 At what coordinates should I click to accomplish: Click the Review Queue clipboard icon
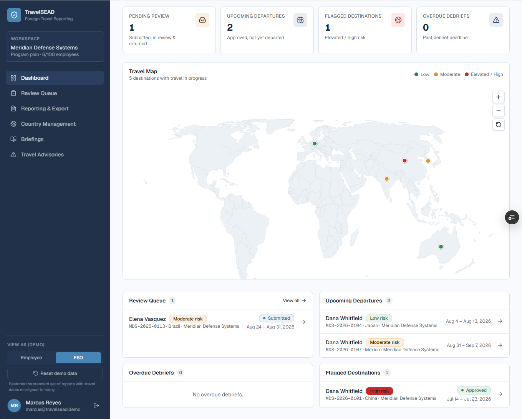tap(13, 93)
